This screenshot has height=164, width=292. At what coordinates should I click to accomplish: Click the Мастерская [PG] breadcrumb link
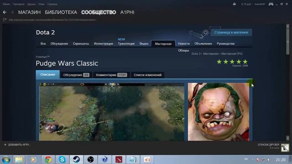232,54
